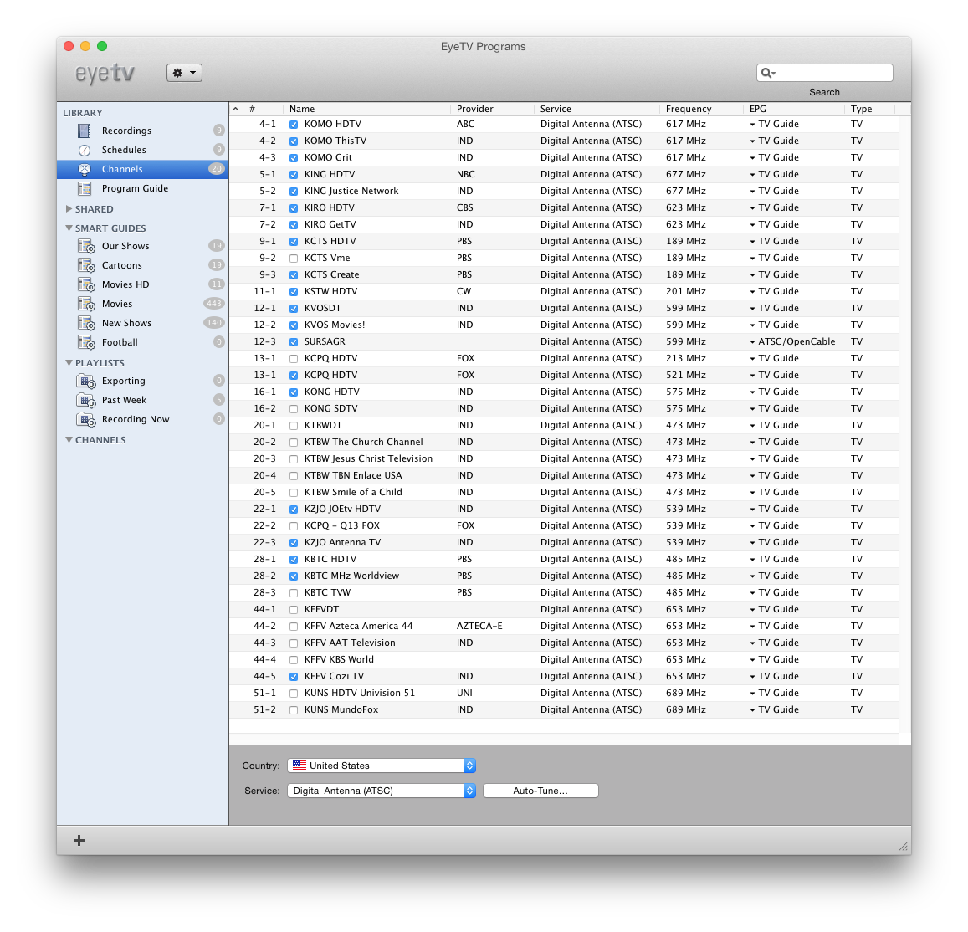Click the Movies smart guide icon
Viewport: 968px width, 932px height.
pos(86,304)
